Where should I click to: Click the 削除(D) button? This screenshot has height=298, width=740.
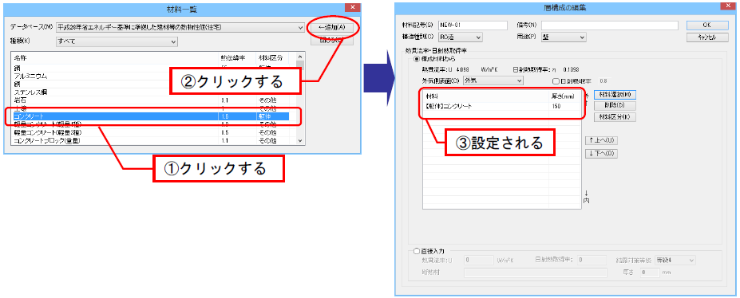615,105
